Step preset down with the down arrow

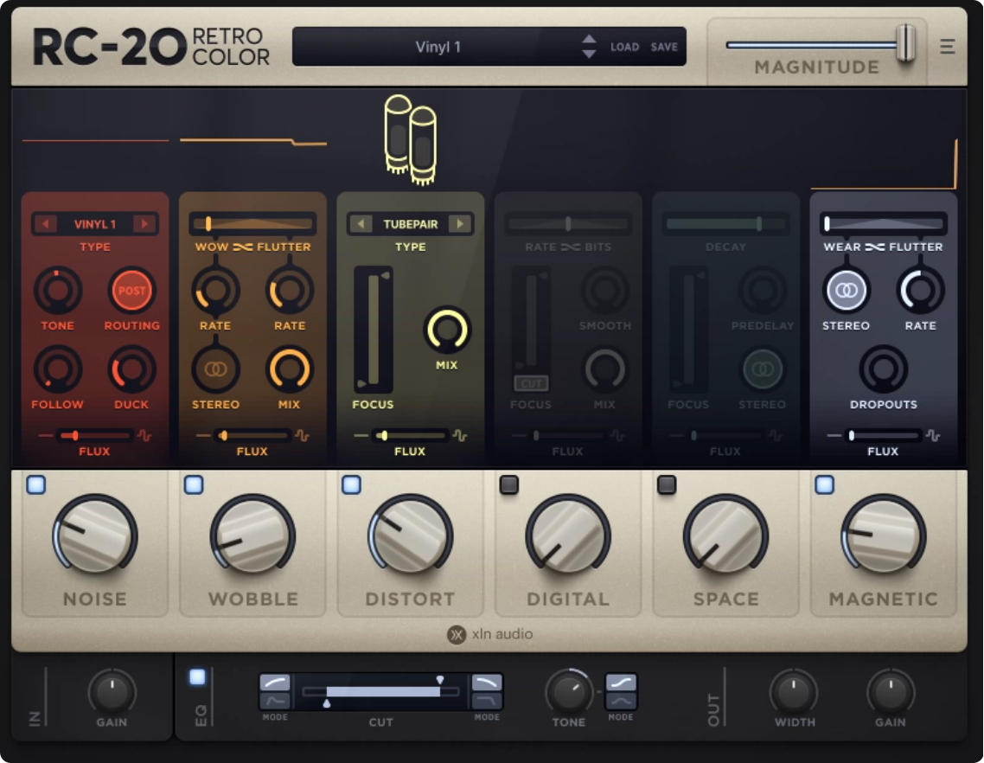[589, 54]
